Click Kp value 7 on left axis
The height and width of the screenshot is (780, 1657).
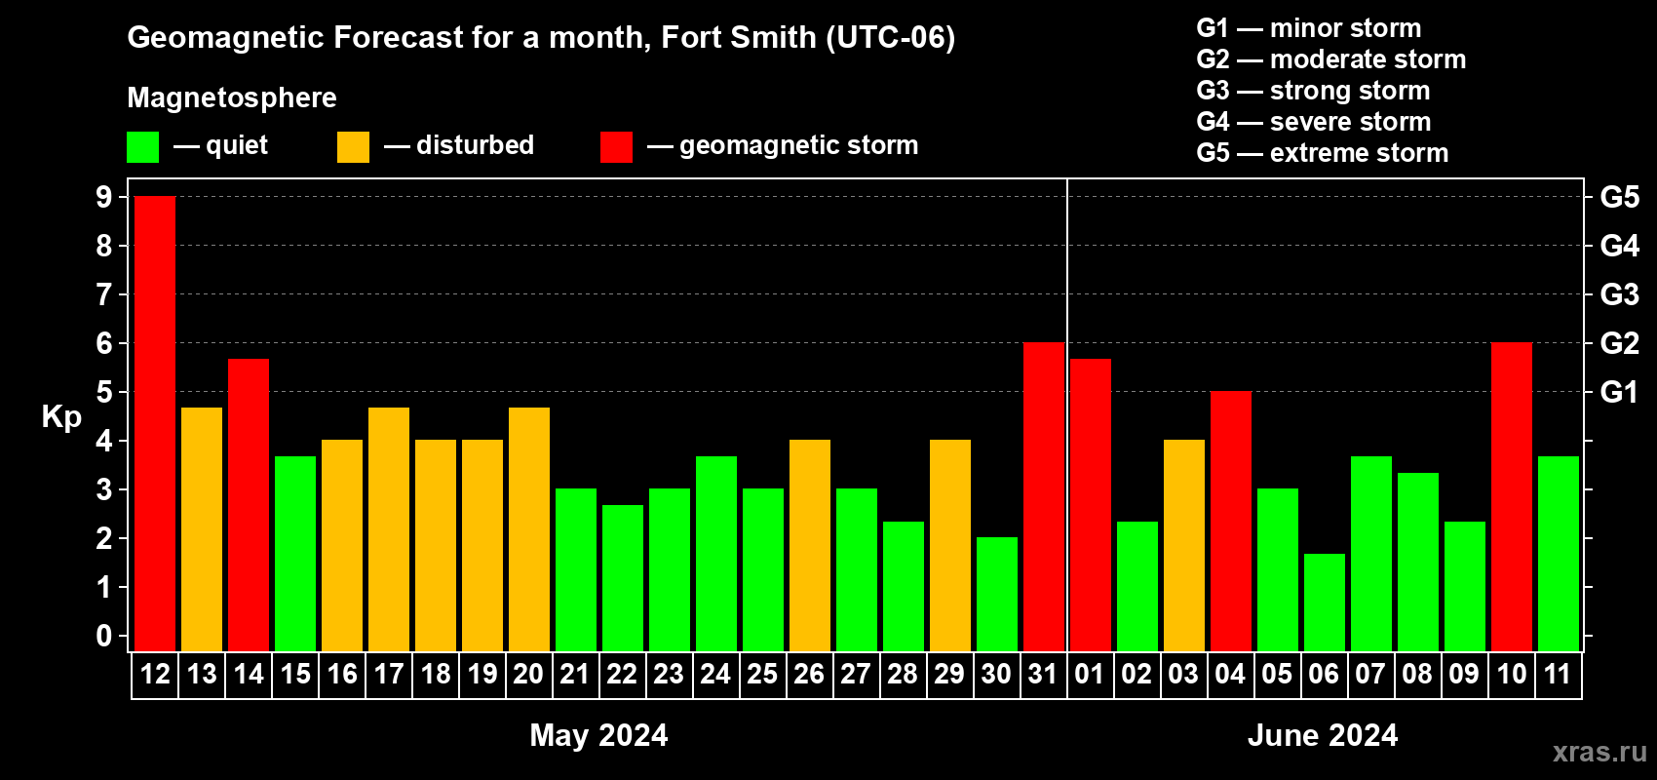[104, 294]
